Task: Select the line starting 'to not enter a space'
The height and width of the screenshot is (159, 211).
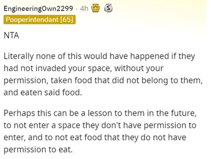Action: click(100, 126)
